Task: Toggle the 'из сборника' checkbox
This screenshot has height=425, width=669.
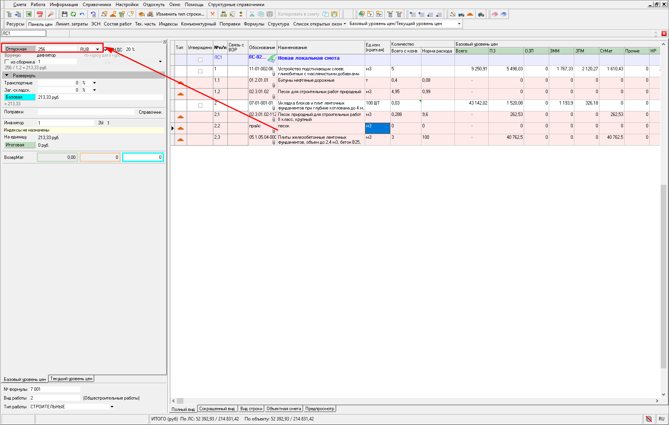Action: (7, 62)
